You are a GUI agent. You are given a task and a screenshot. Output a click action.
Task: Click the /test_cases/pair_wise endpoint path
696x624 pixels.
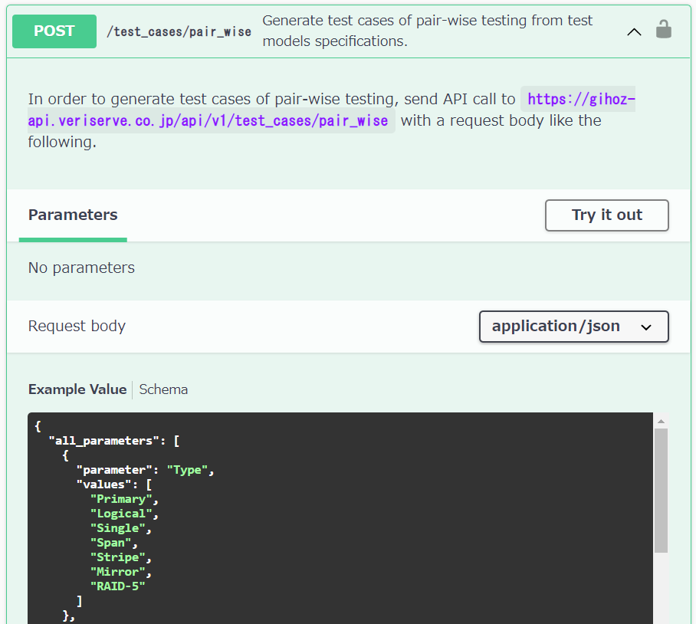pos(179,31)
